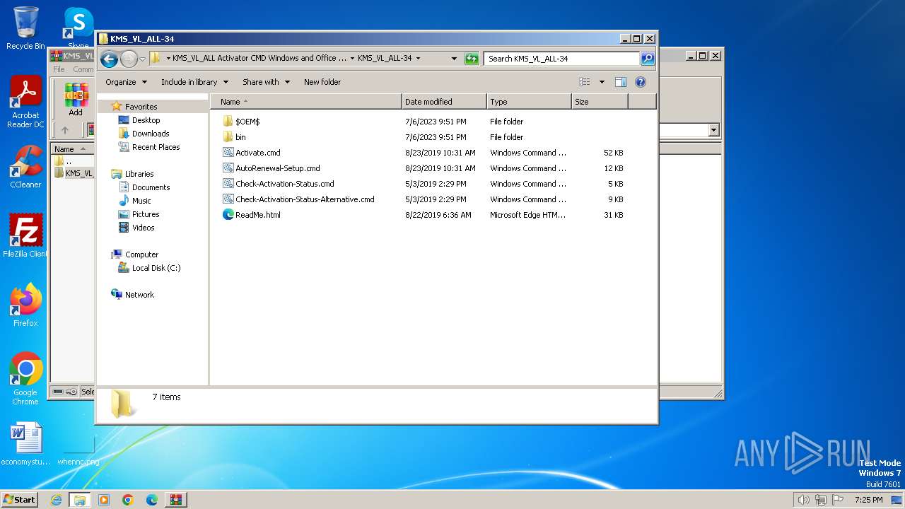Screen dimensions: 905x509
Task: Change view using the views icon
Action: pos(584,82)
